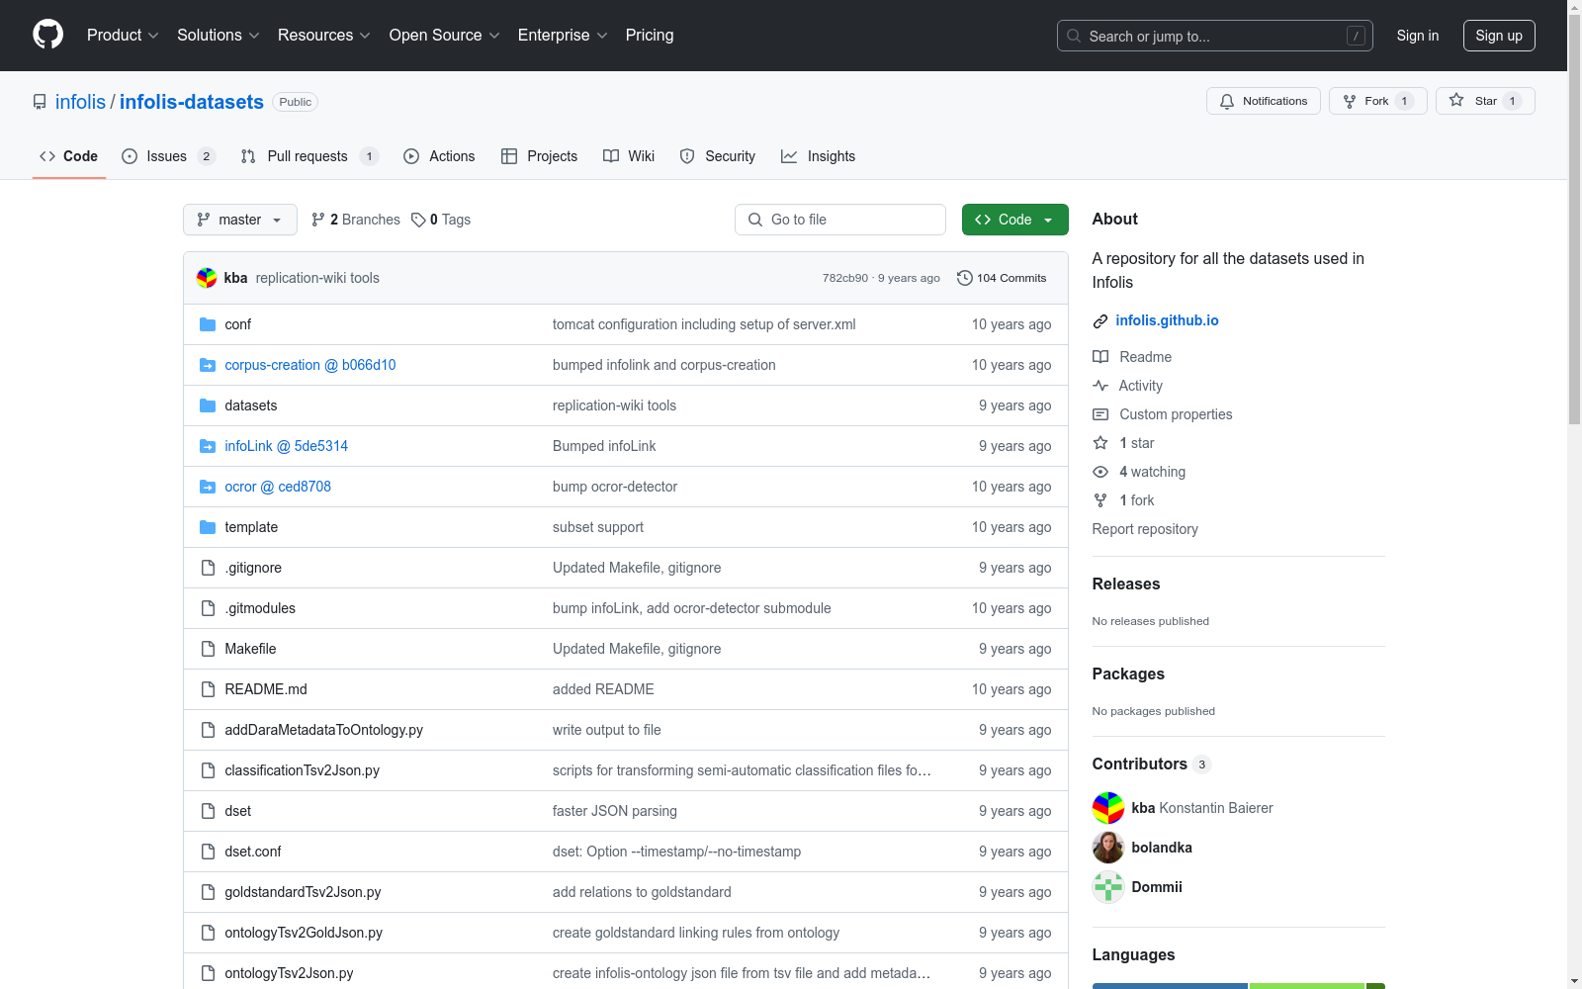Click the GitHub logo icon
The width and height of the screenshot is (1582, 989).
[47, 35]
